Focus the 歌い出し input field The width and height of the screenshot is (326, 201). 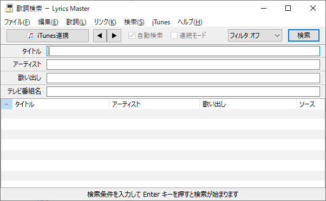[183, 78]
